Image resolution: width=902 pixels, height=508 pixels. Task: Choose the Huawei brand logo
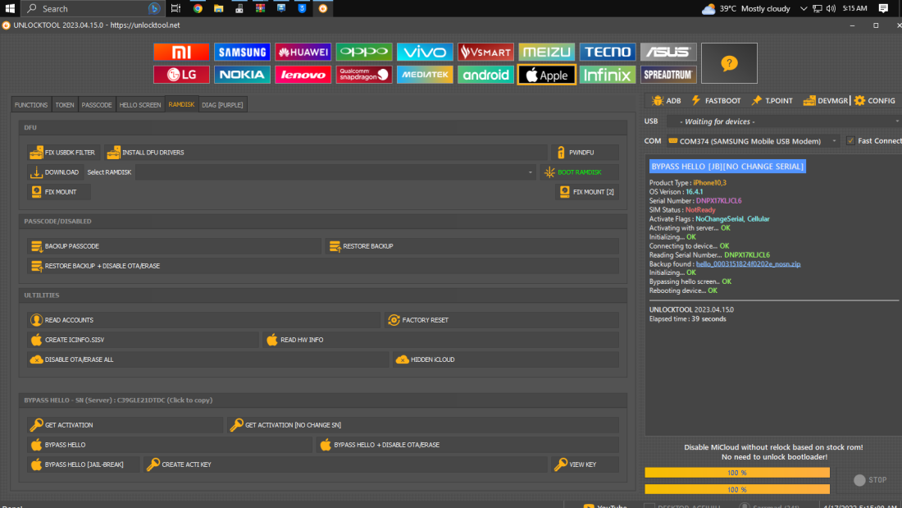click(303, 53)
